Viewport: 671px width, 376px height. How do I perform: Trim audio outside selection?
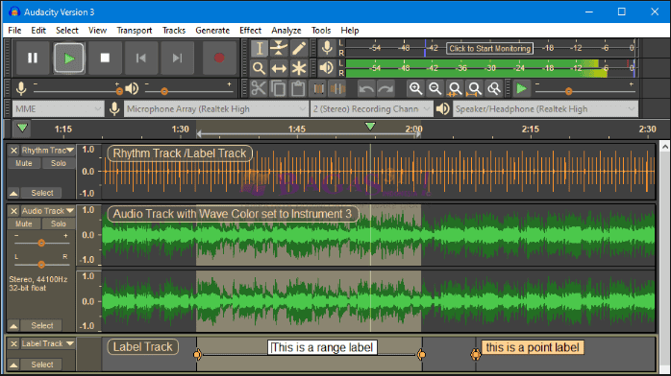[318, 89]
